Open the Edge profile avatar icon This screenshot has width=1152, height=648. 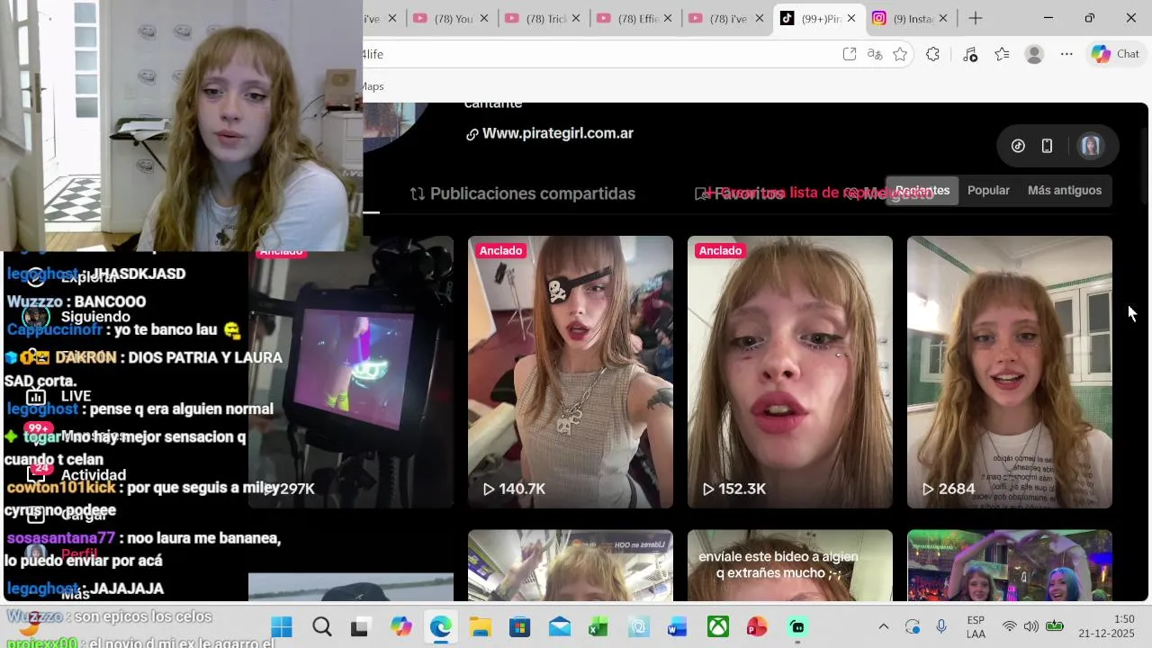pyautogui.click(x=1034, y=54)
